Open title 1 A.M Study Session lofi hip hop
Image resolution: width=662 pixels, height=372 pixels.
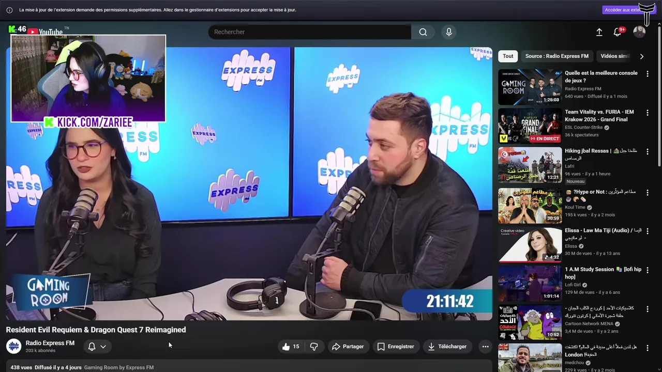pos(603,273)
